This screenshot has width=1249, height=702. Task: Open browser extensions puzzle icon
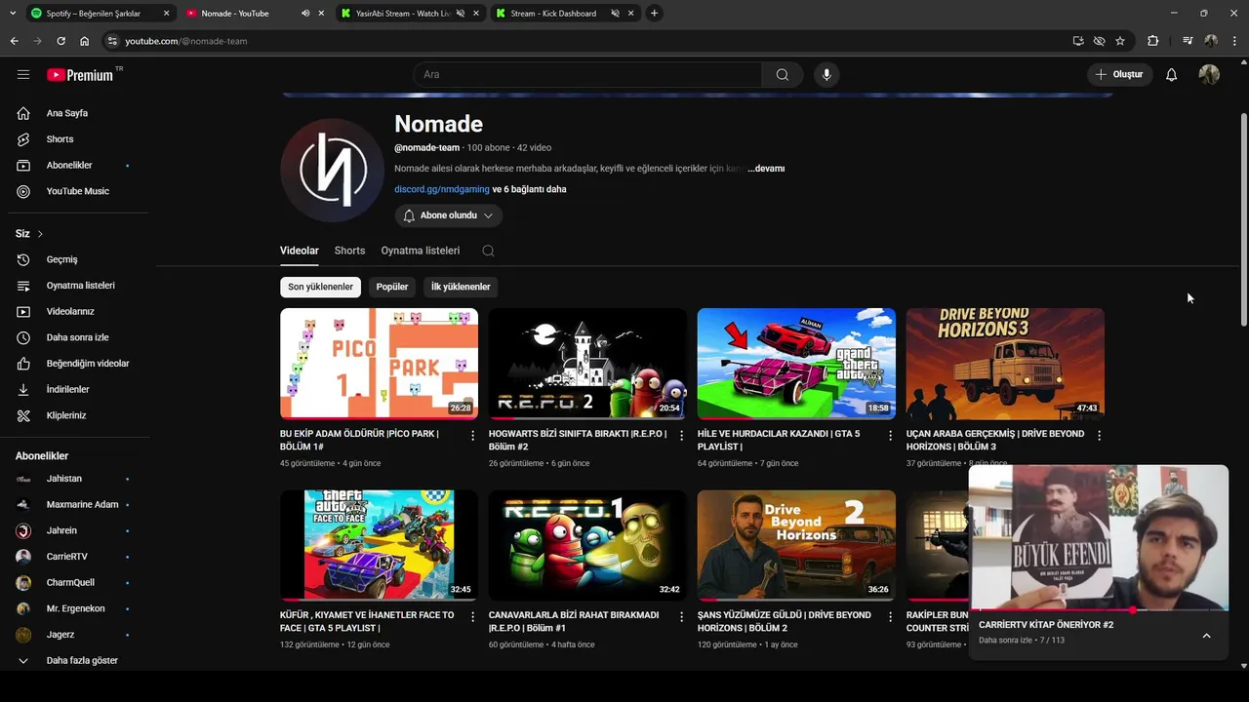[x=1153, y=41]
